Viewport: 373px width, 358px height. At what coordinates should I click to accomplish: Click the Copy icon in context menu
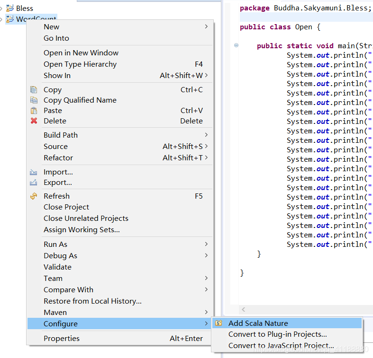pyautogui.click(x=34, y=90)
